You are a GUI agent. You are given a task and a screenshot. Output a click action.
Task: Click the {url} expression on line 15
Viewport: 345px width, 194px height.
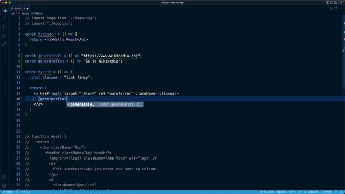[56, 93]
